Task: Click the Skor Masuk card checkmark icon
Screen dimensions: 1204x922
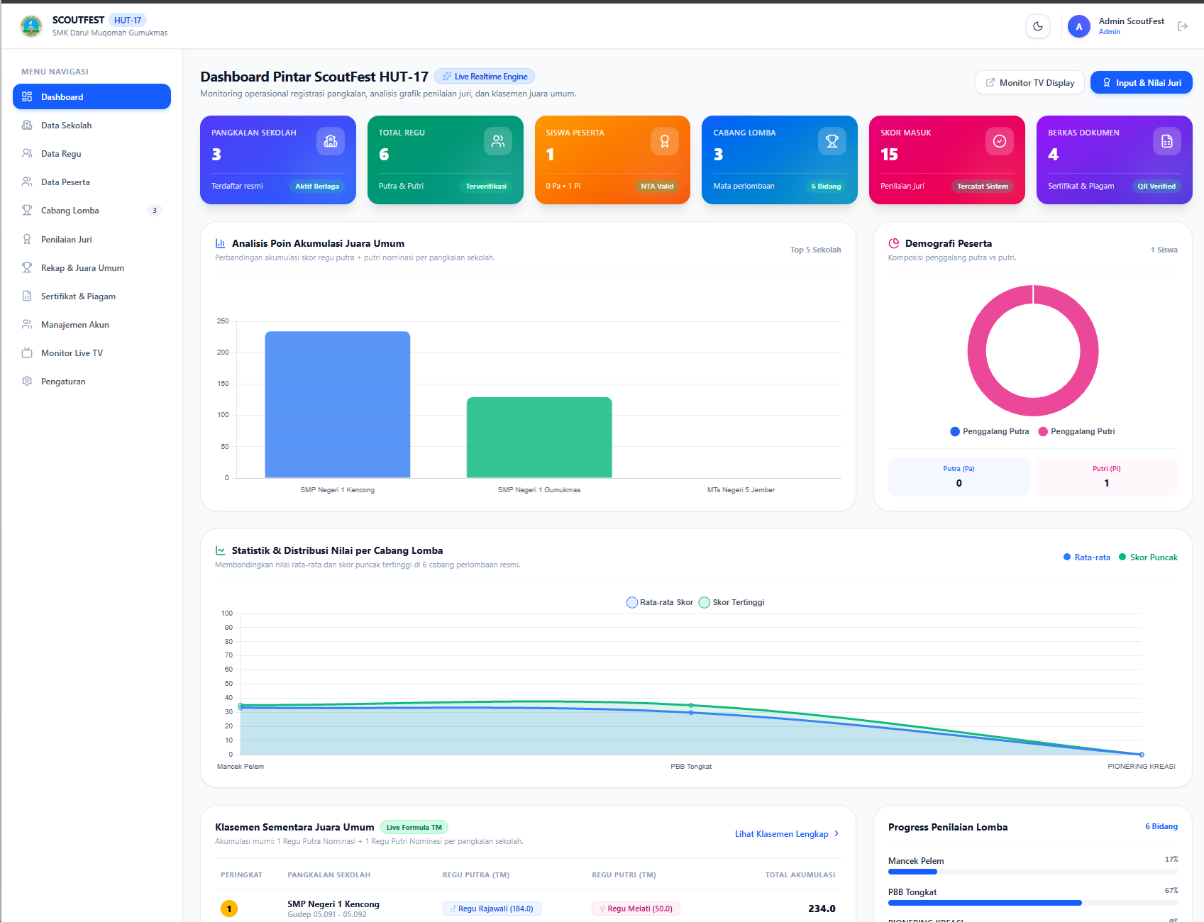Action: click(1000, 141)
